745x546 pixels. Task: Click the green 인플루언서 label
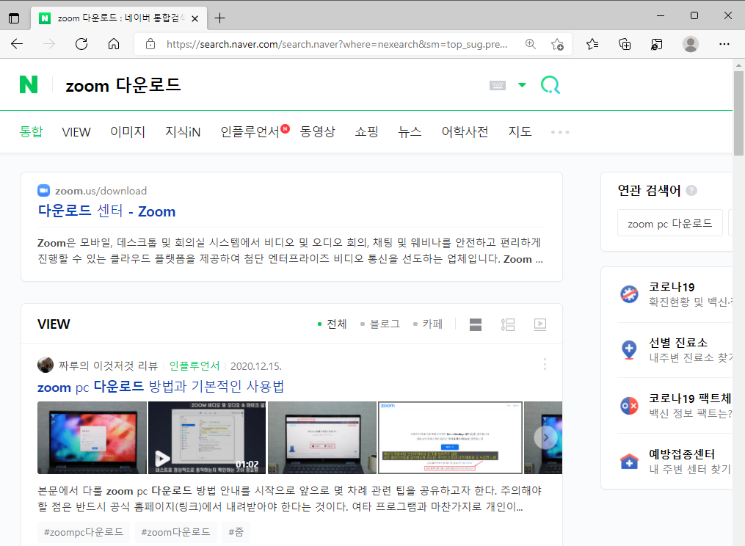tap(195, 365)
